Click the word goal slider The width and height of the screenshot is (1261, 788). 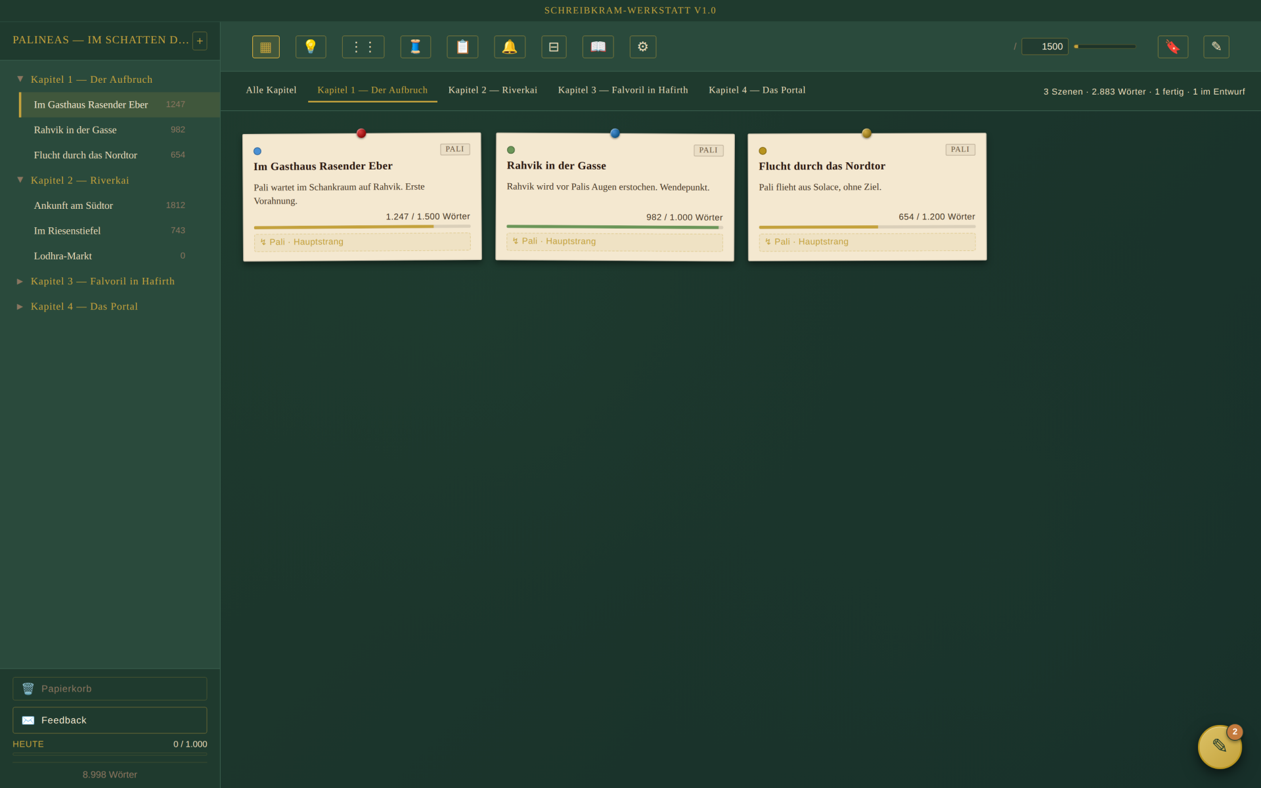click(1105, 47)
